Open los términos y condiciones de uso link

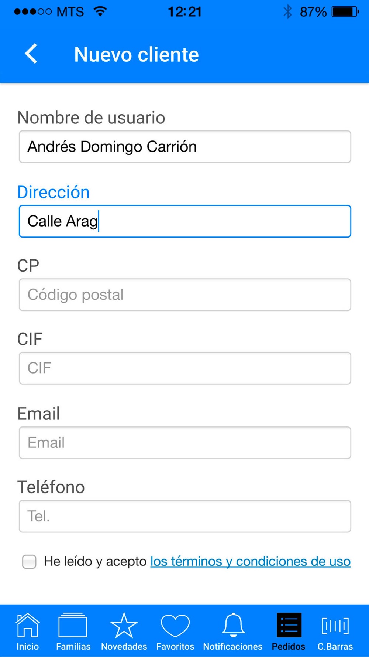point(250,561)
